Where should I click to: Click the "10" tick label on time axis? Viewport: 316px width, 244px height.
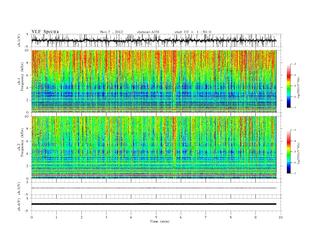click(x=280, y=217)
